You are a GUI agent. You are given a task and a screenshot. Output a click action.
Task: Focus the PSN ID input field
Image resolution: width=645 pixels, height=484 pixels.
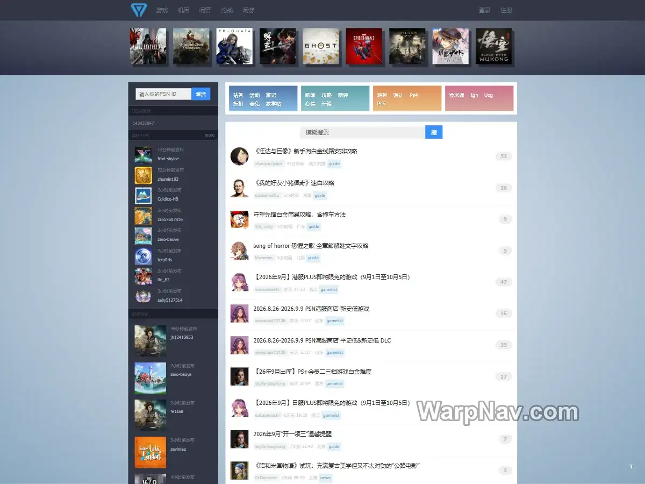(163, 94)
